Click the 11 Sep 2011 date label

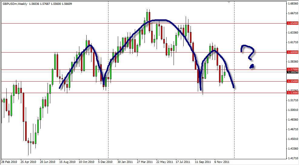pos(203,162)
